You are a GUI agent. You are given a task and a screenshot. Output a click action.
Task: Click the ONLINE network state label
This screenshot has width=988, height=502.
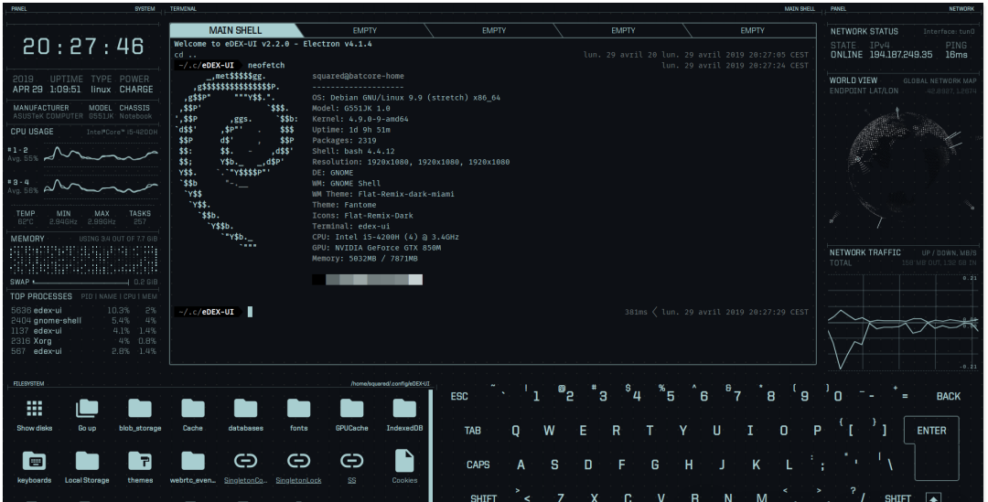pyautogui.click(x=846, y=55)
